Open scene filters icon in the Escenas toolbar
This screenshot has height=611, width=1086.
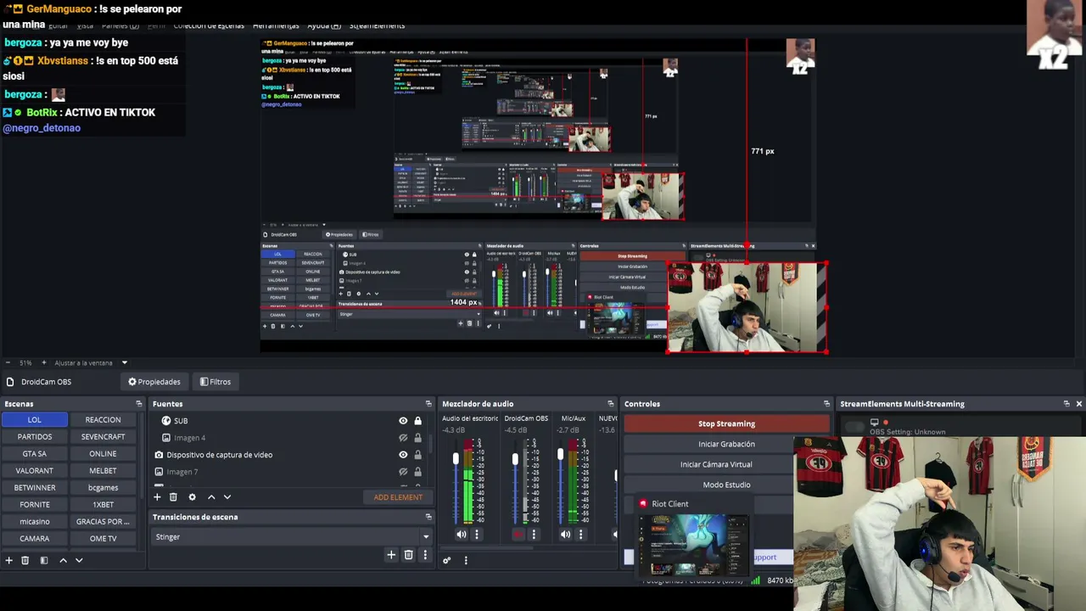point(44,560)
